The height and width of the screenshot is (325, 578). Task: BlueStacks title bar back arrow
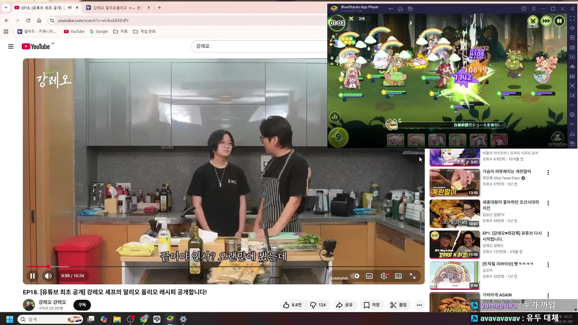pyautogui.click(x=391, y=9)
